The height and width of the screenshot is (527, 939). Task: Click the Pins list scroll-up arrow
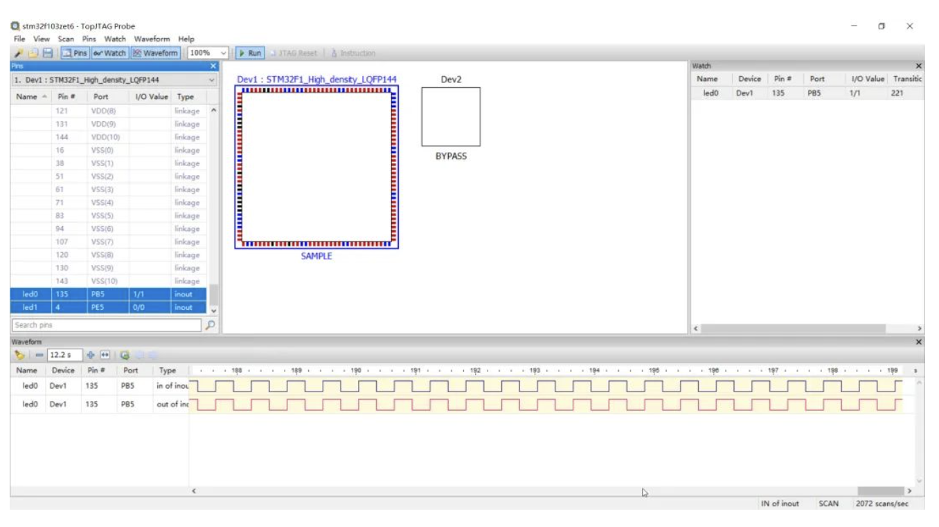213,111
